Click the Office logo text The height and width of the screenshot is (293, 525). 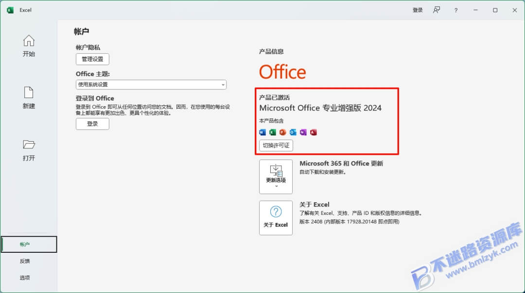282,72
